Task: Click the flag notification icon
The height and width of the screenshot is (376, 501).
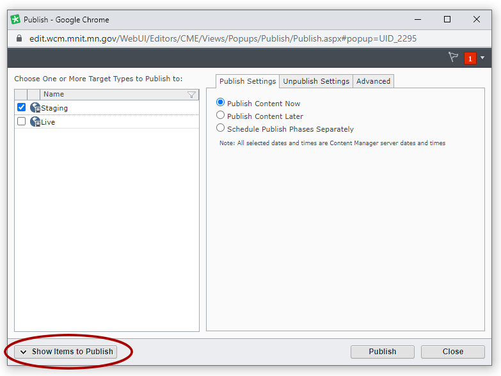Action: click(454, 58)
